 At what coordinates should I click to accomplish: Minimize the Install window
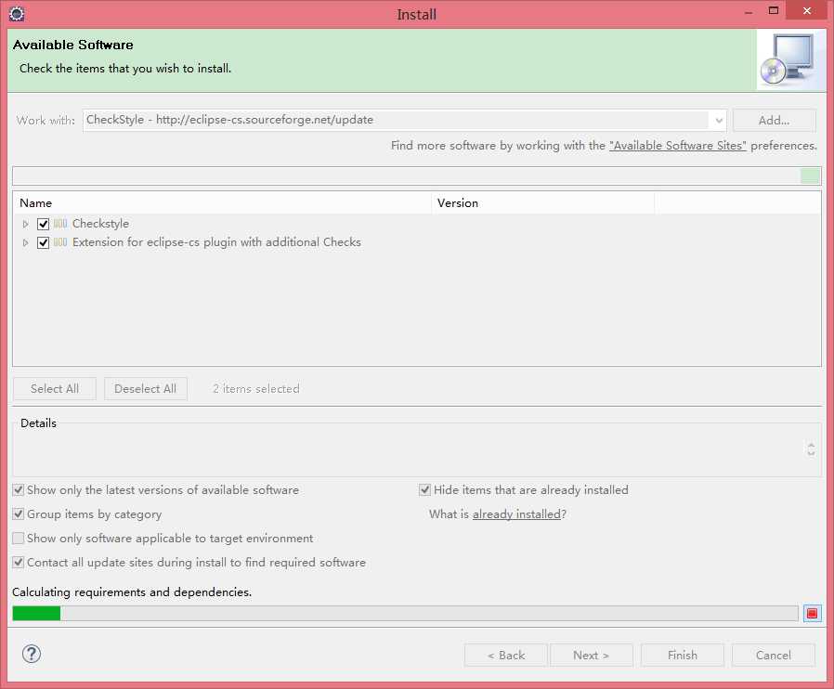[749, 10]
